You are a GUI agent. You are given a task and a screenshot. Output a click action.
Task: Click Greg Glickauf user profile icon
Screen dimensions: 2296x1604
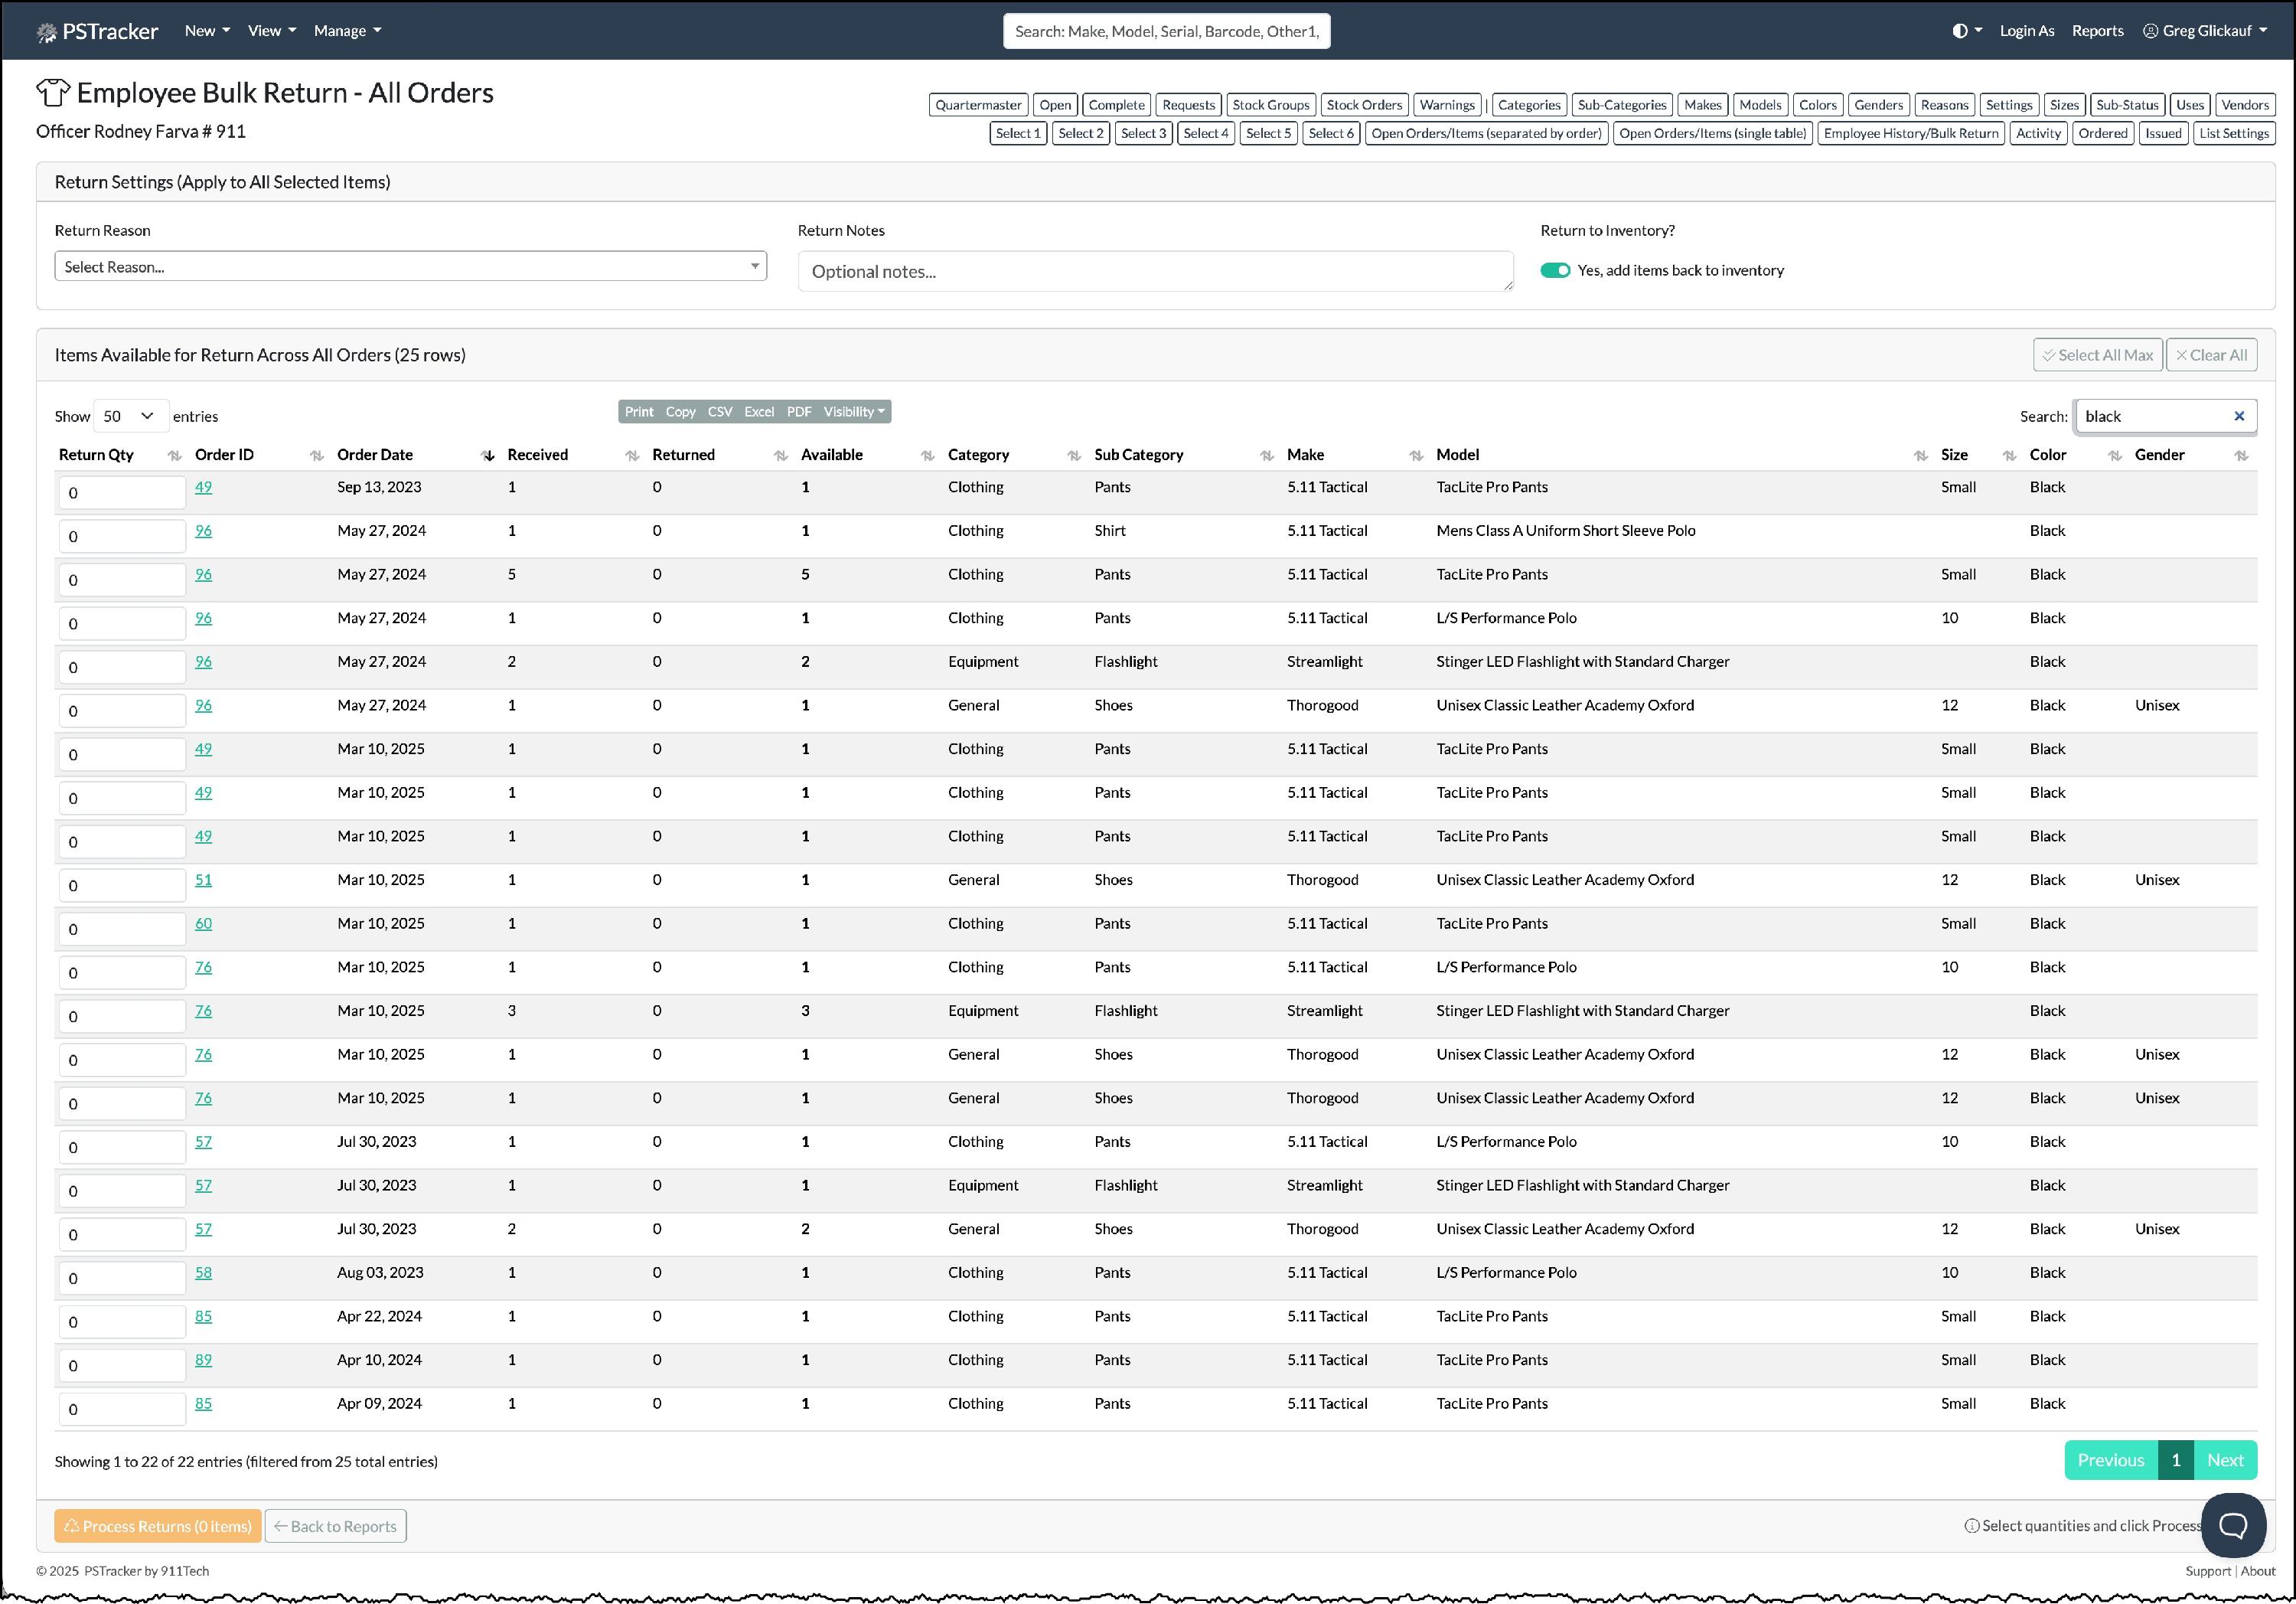click(2150, 31)
